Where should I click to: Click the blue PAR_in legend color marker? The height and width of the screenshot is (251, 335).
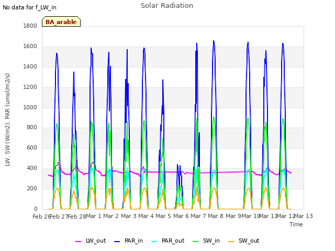(x=117, y=242)
